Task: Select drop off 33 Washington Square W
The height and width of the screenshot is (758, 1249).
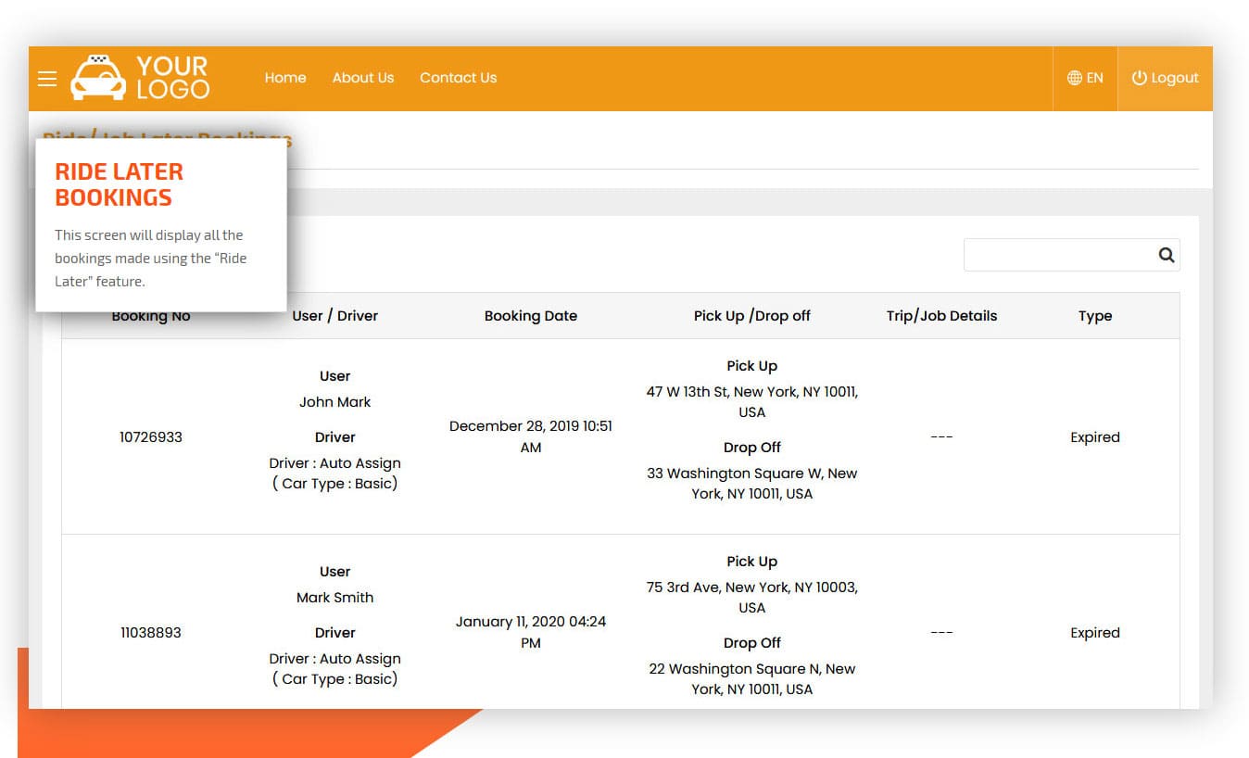Action: tap(752, 484)
